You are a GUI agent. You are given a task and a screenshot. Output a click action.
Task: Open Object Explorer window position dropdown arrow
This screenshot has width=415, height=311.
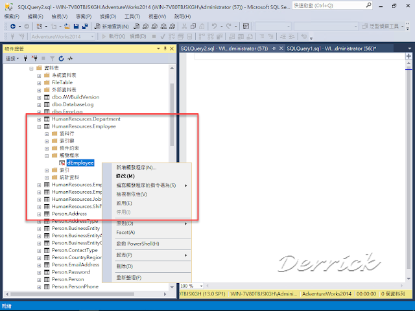pyautogui.click(x=158, y=49)
